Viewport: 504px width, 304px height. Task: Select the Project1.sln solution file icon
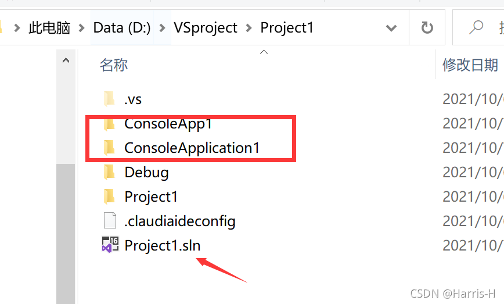pyautogui.click(x=110, y=245)
